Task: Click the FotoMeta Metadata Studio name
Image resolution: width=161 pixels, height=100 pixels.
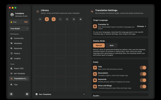Action: (21, 15)
